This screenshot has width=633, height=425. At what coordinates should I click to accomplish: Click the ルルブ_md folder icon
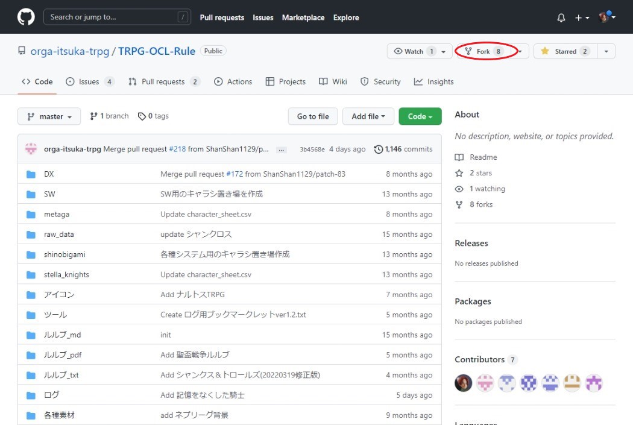[31, 335]
